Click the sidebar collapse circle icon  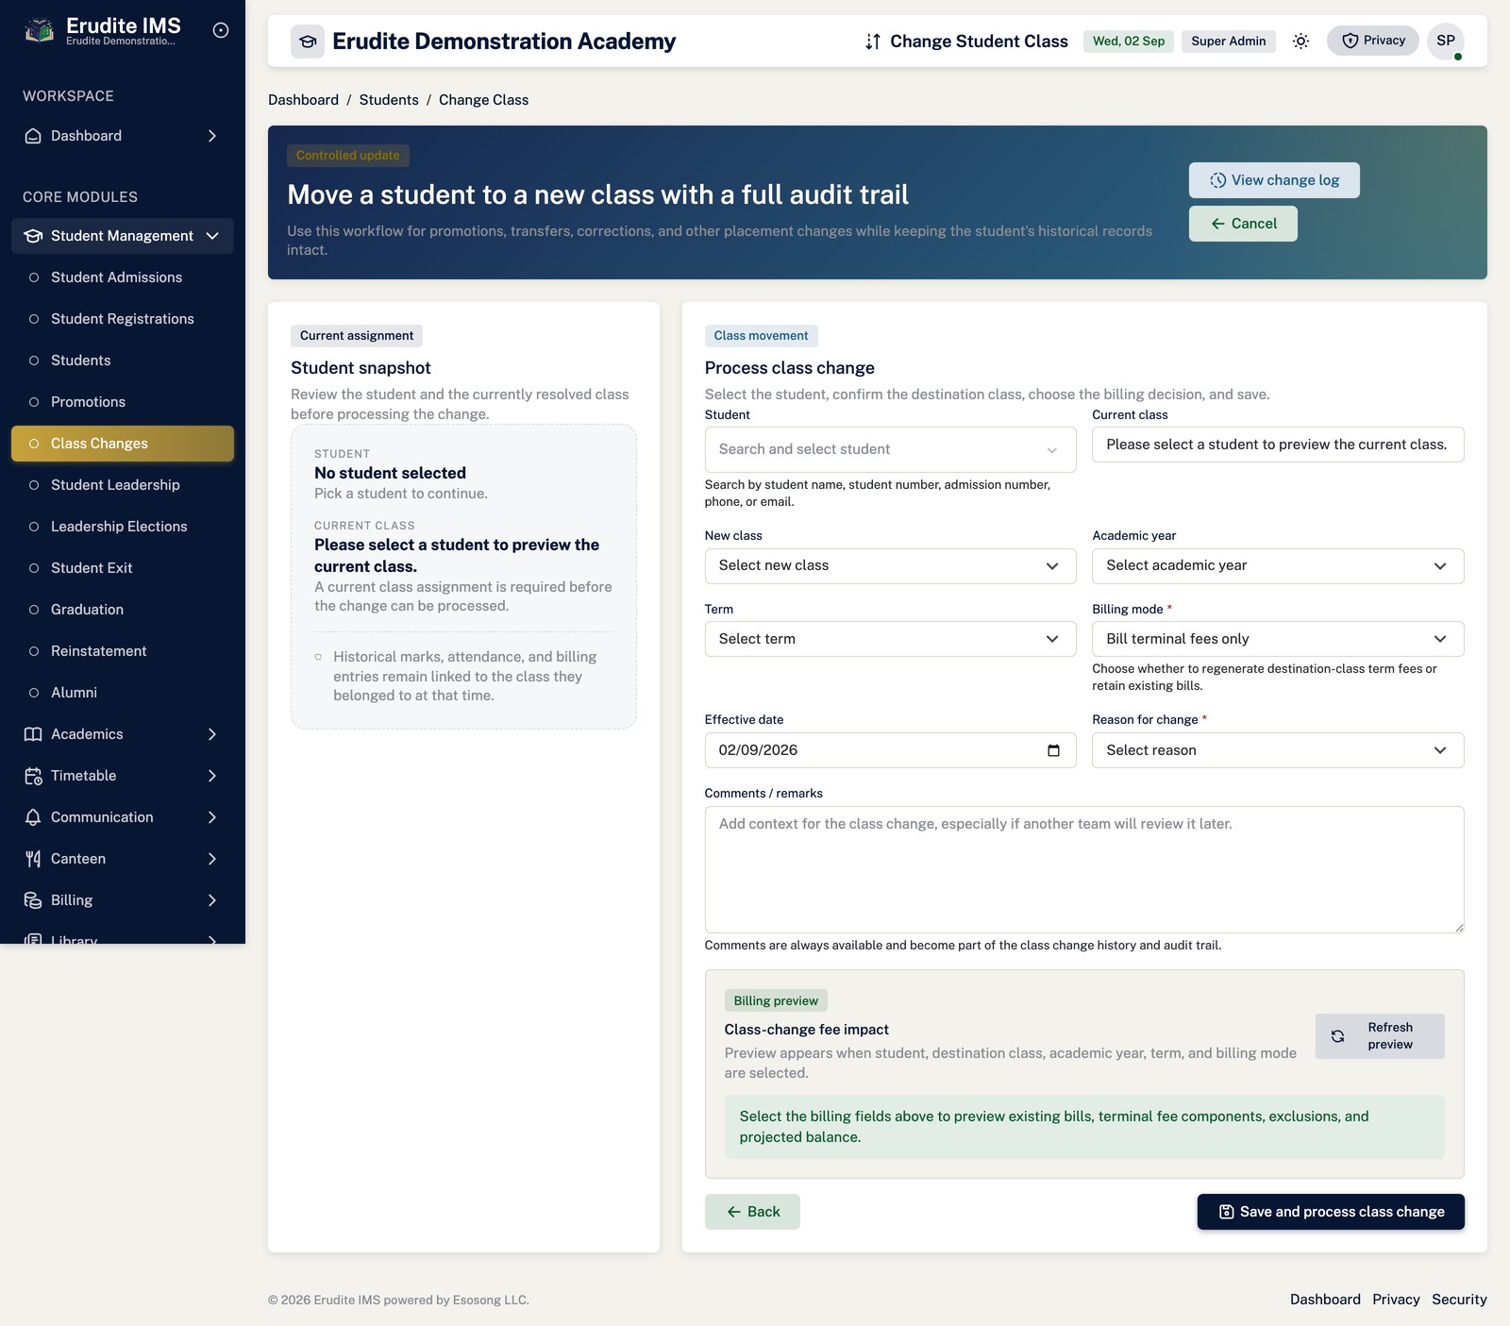point(221,30)
